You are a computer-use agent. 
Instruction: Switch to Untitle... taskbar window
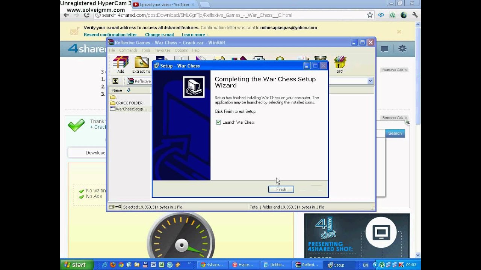coord(275,265)
